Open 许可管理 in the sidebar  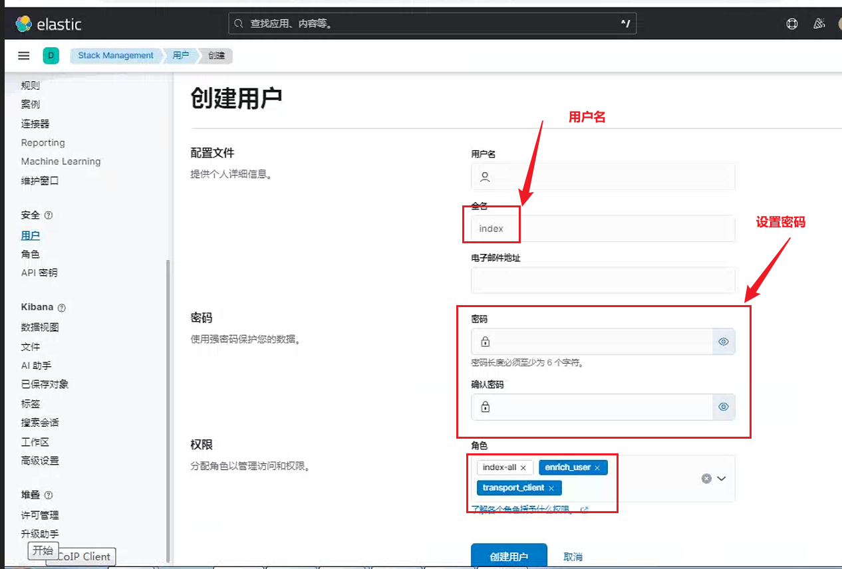[x=40, y=515]
